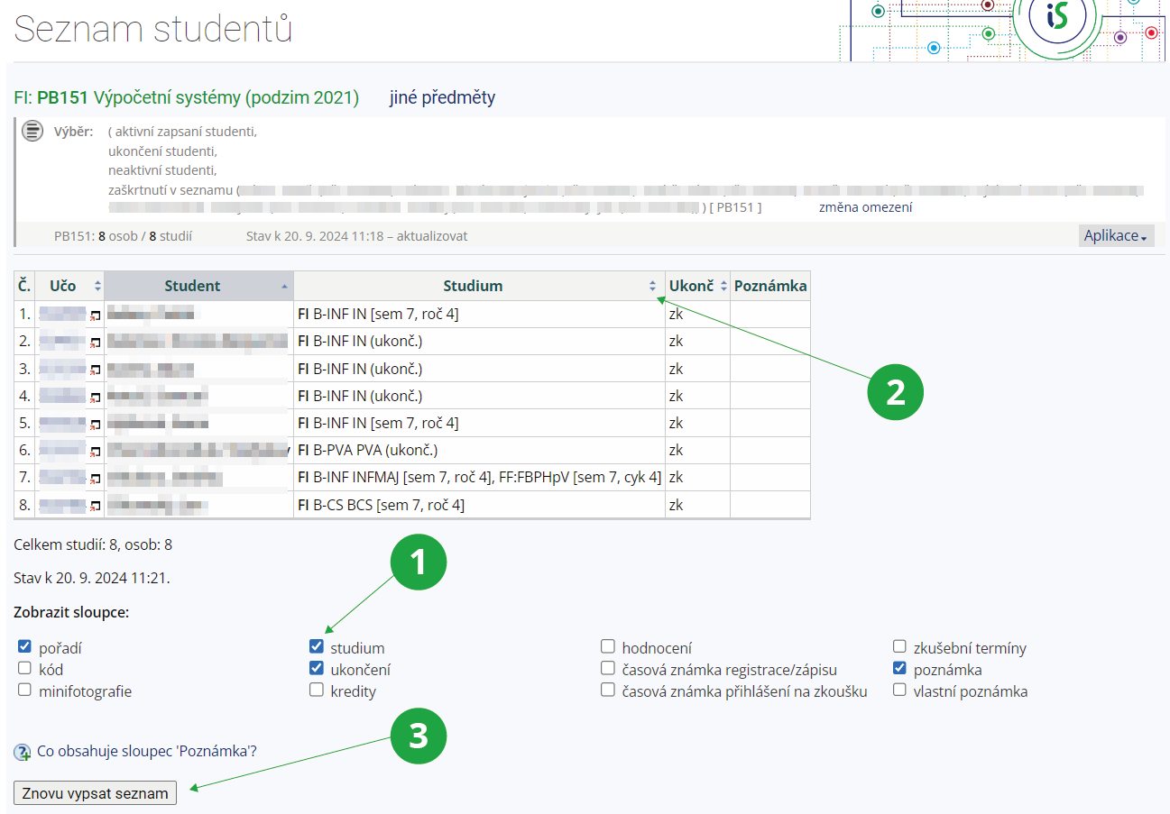Open the student link icon in row 1
This screenshot has width=1170, height=814.
tap(95, 316)
